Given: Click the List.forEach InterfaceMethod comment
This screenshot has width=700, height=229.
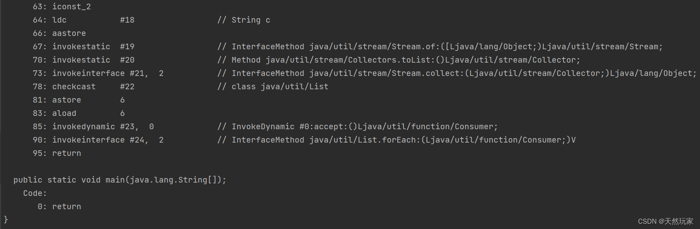Looking at the screenshot, I should (396, 140).
